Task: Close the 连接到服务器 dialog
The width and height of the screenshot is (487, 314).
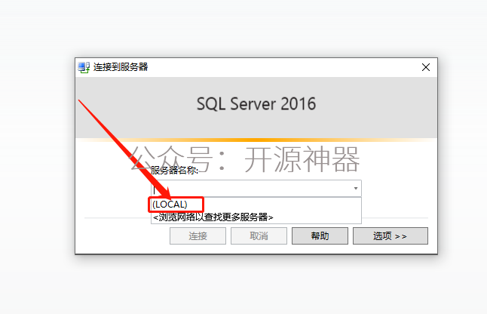Action: [426, 67]
